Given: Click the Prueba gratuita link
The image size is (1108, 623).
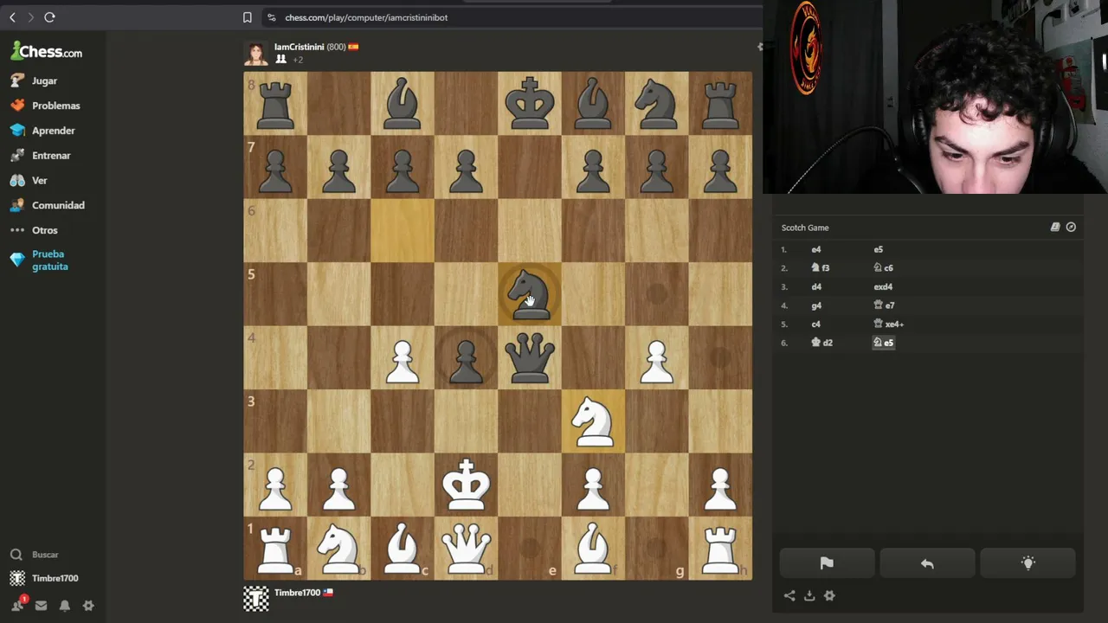Looking at the screenshot, I should (49, 260).
